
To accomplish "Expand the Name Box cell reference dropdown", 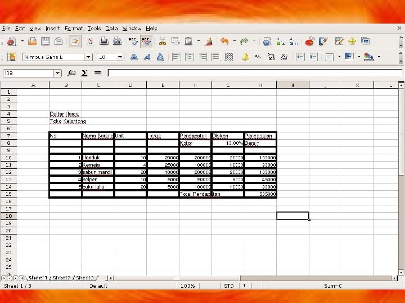I will click(x=57, y=73).
